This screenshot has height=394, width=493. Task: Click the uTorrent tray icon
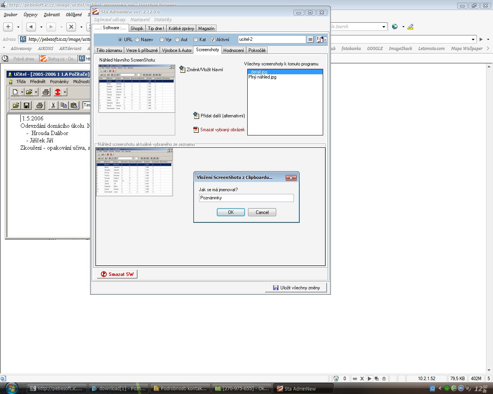pos(454,388)
